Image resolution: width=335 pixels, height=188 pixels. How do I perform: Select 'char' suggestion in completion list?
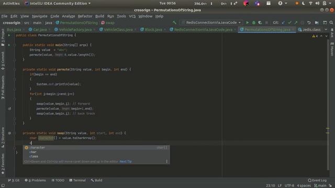click(96, 152)
